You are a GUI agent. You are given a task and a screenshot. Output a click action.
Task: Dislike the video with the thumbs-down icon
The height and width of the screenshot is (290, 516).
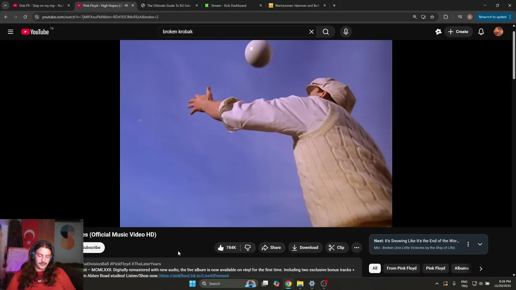point(248,248)
